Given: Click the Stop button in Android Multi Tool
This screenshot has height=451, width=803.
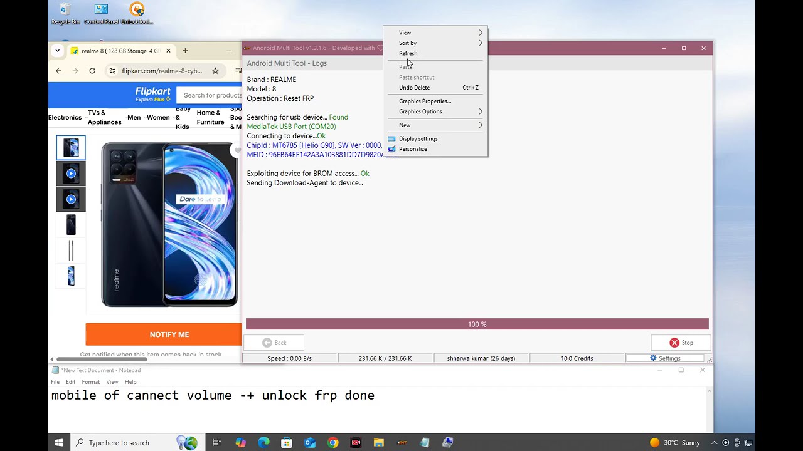Looking at the screenshot, I should [681, 343].
